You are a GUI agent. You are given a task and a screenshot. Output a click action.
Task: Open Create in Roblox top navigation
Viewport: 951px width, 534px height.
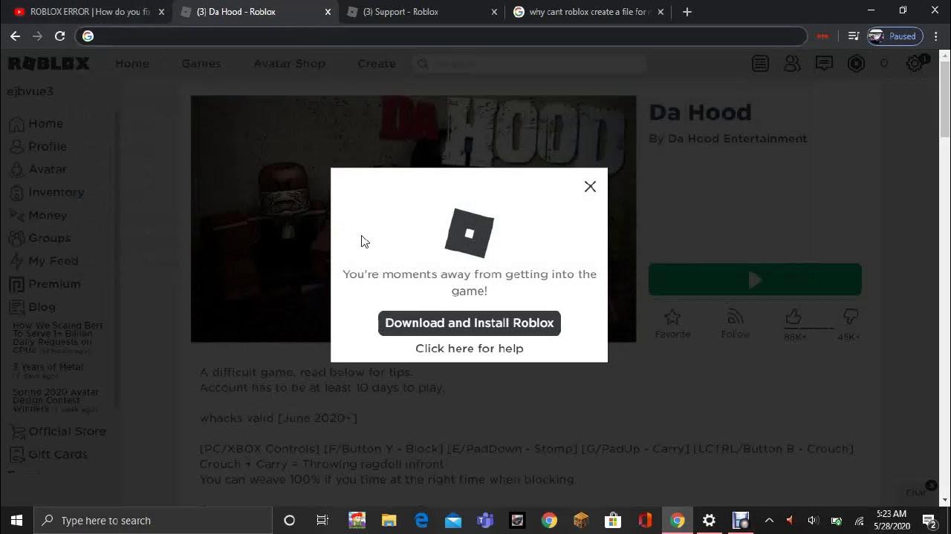[377, 64]
